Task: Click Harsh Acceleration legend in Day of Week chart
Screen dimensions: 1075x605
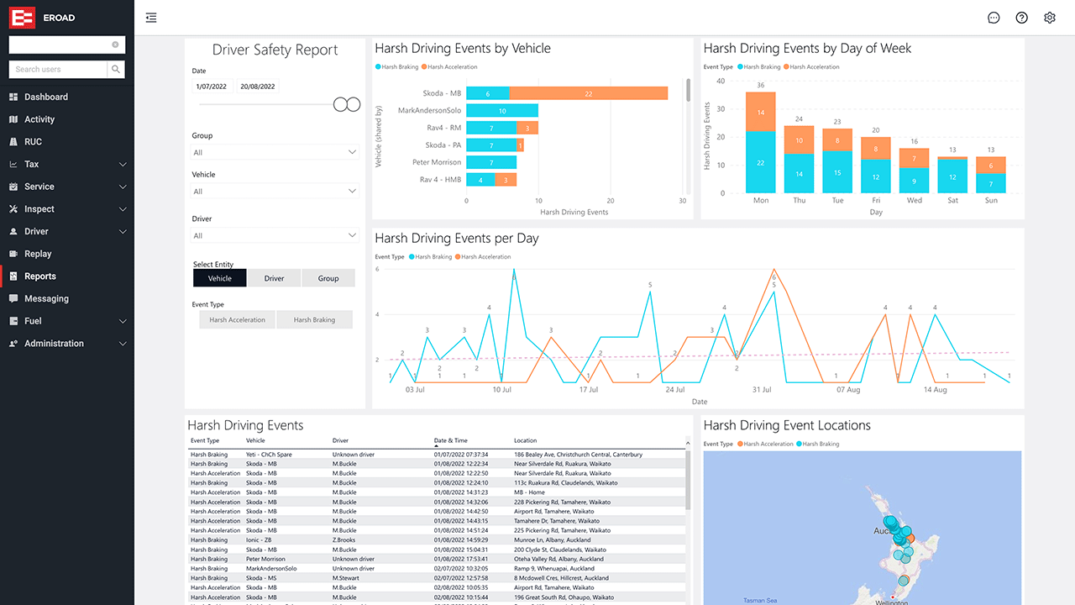Action: (x=812, y=67)
